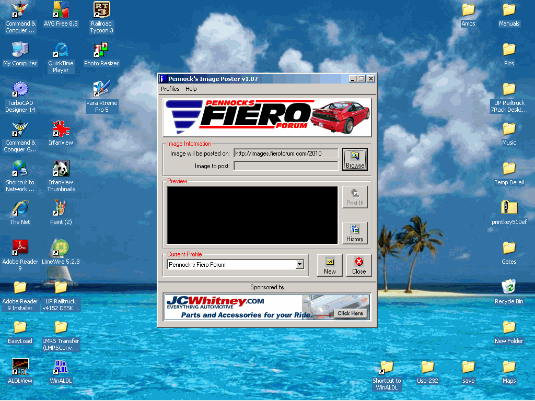Select the Command & Conquer desktop icon at the top
The image size is (535, 401).
coord(20,17)
